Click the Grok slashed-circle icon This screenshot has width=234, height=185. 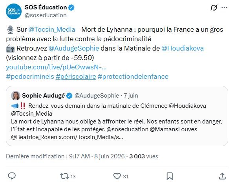pos(214,7)
